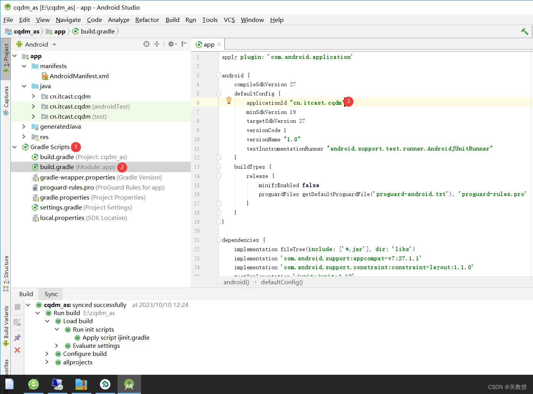Open the Navigate menu

[x=68, y=20]
